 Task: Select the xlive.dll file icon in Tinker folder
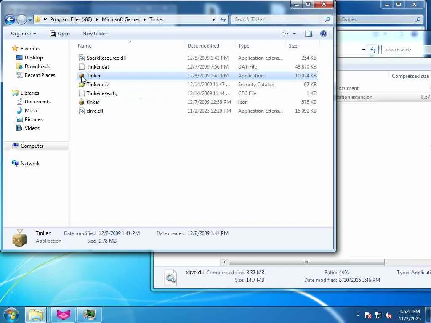tap(82, 111)
